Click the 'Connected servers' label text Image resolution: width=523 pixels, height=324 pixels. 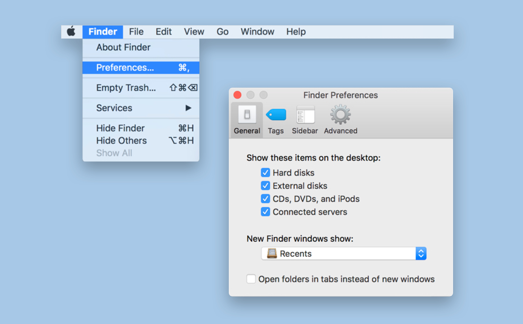pyautogui.click(x=310, y=212)
